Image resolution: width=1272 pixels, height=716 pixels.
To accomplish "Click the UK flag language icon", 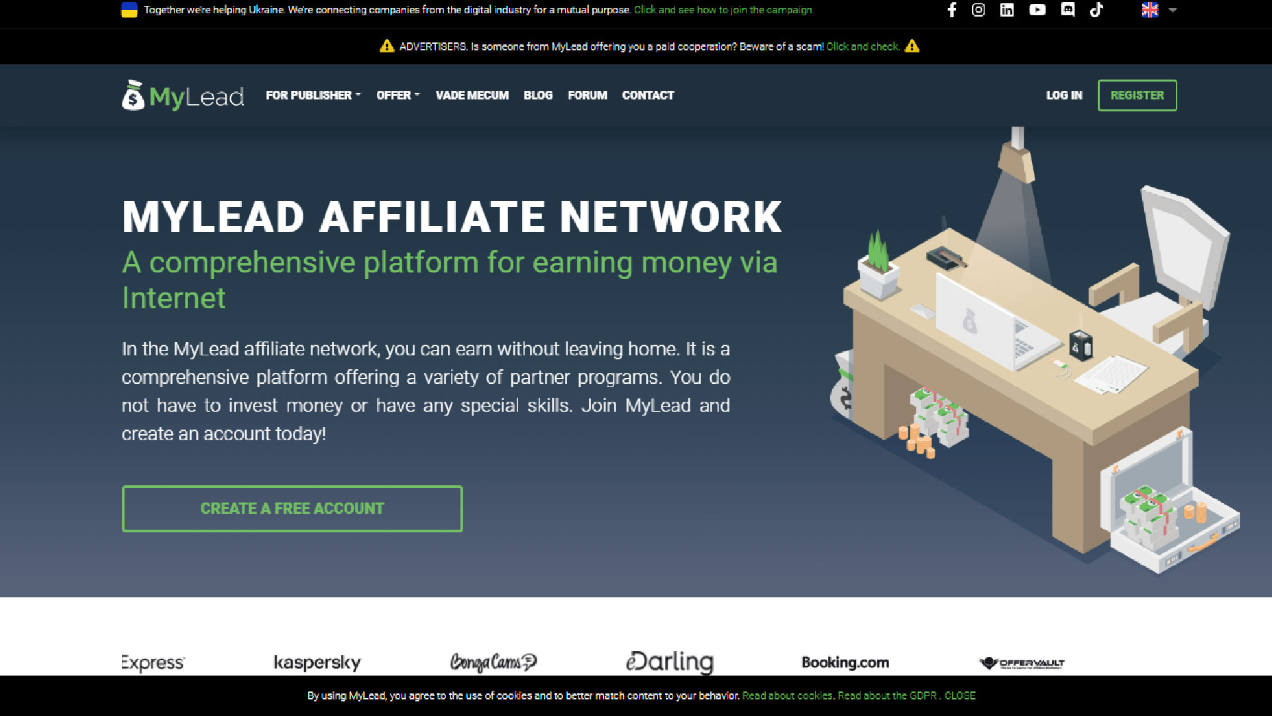I will pyautogui.click(x=1150, y=10).
